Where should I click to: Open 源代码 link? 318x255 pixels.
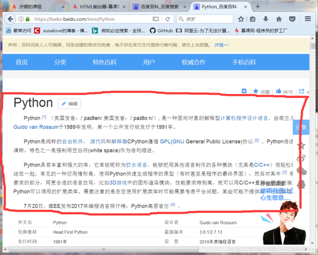(98, 141)
